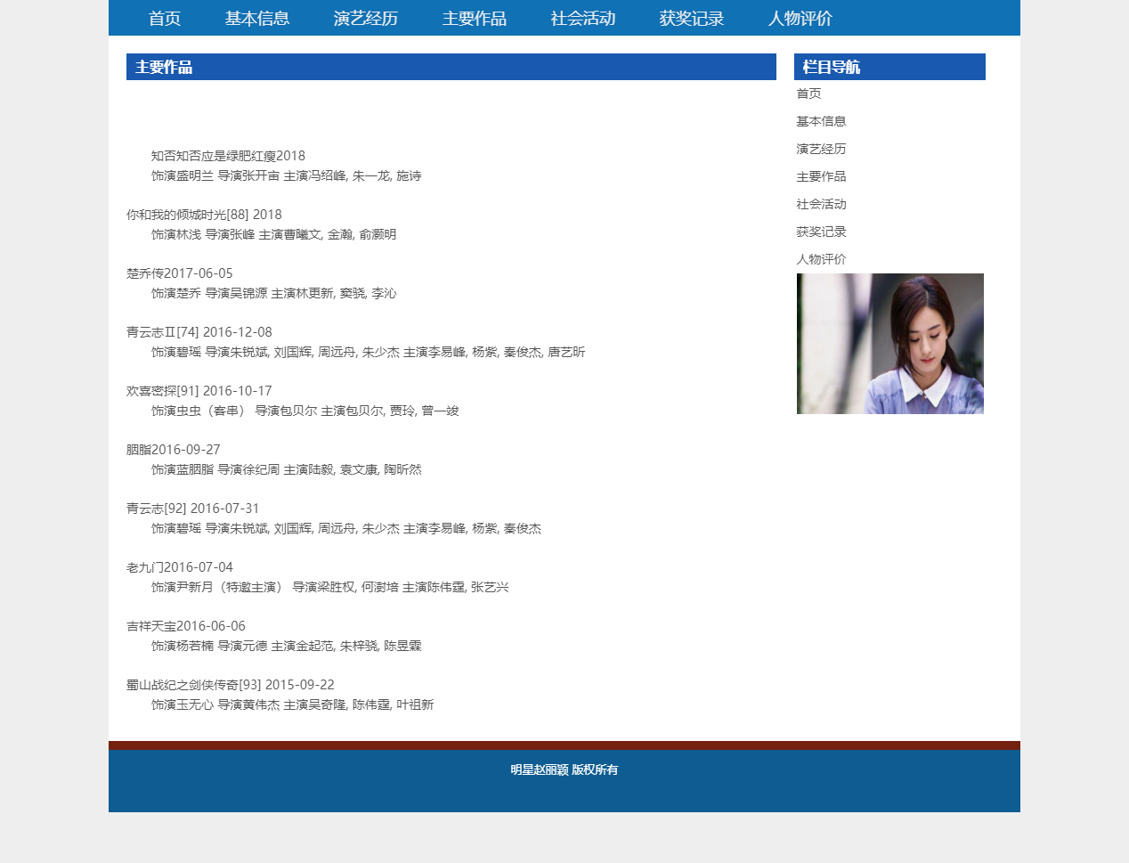Open sidebar link 基本信息

pyautogui.click(x=821, y=121)
